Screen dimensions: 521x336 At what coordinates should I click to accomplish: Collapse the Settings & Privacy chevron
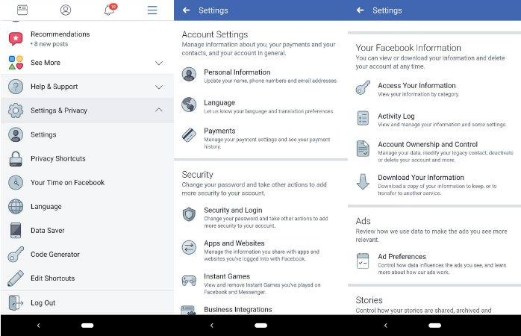click(x=159, y=110)
